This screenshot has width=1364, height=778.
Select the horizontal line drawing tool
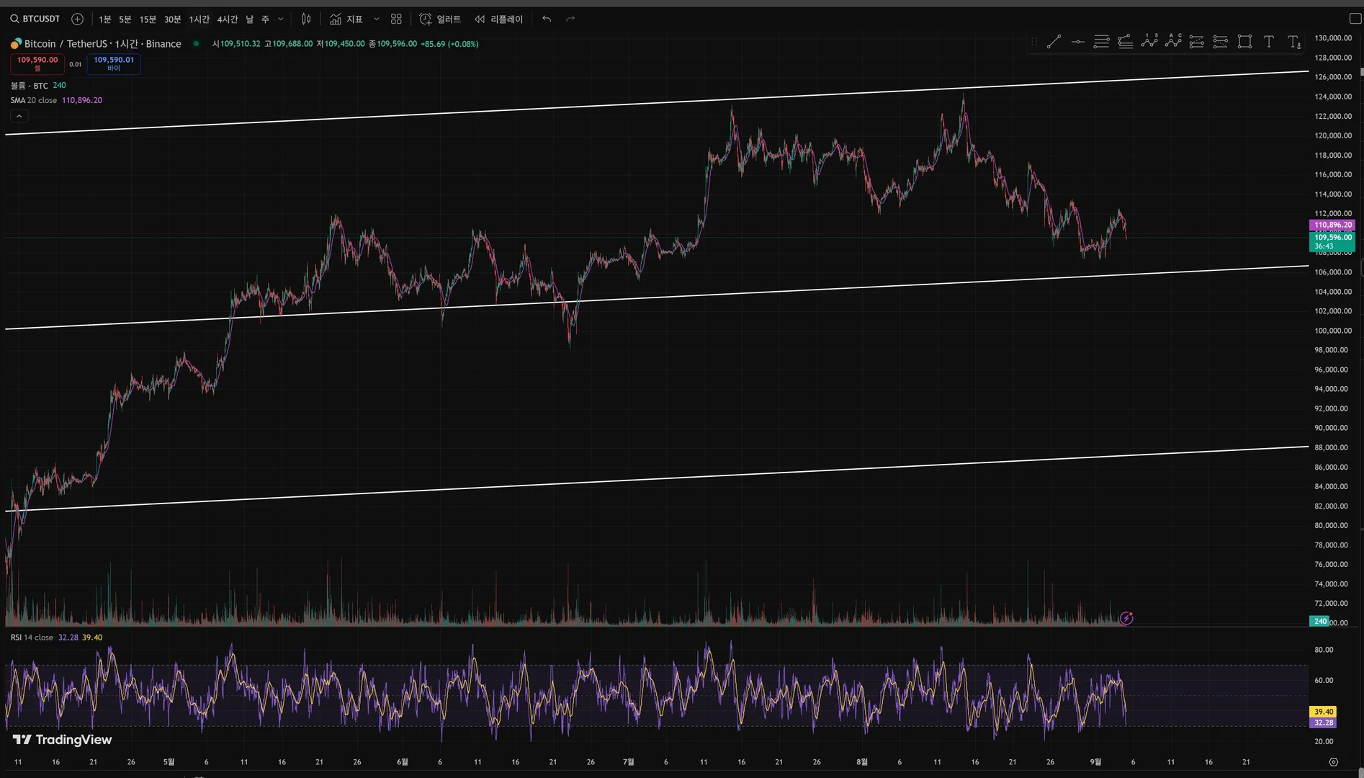(x=1077, y=42)
